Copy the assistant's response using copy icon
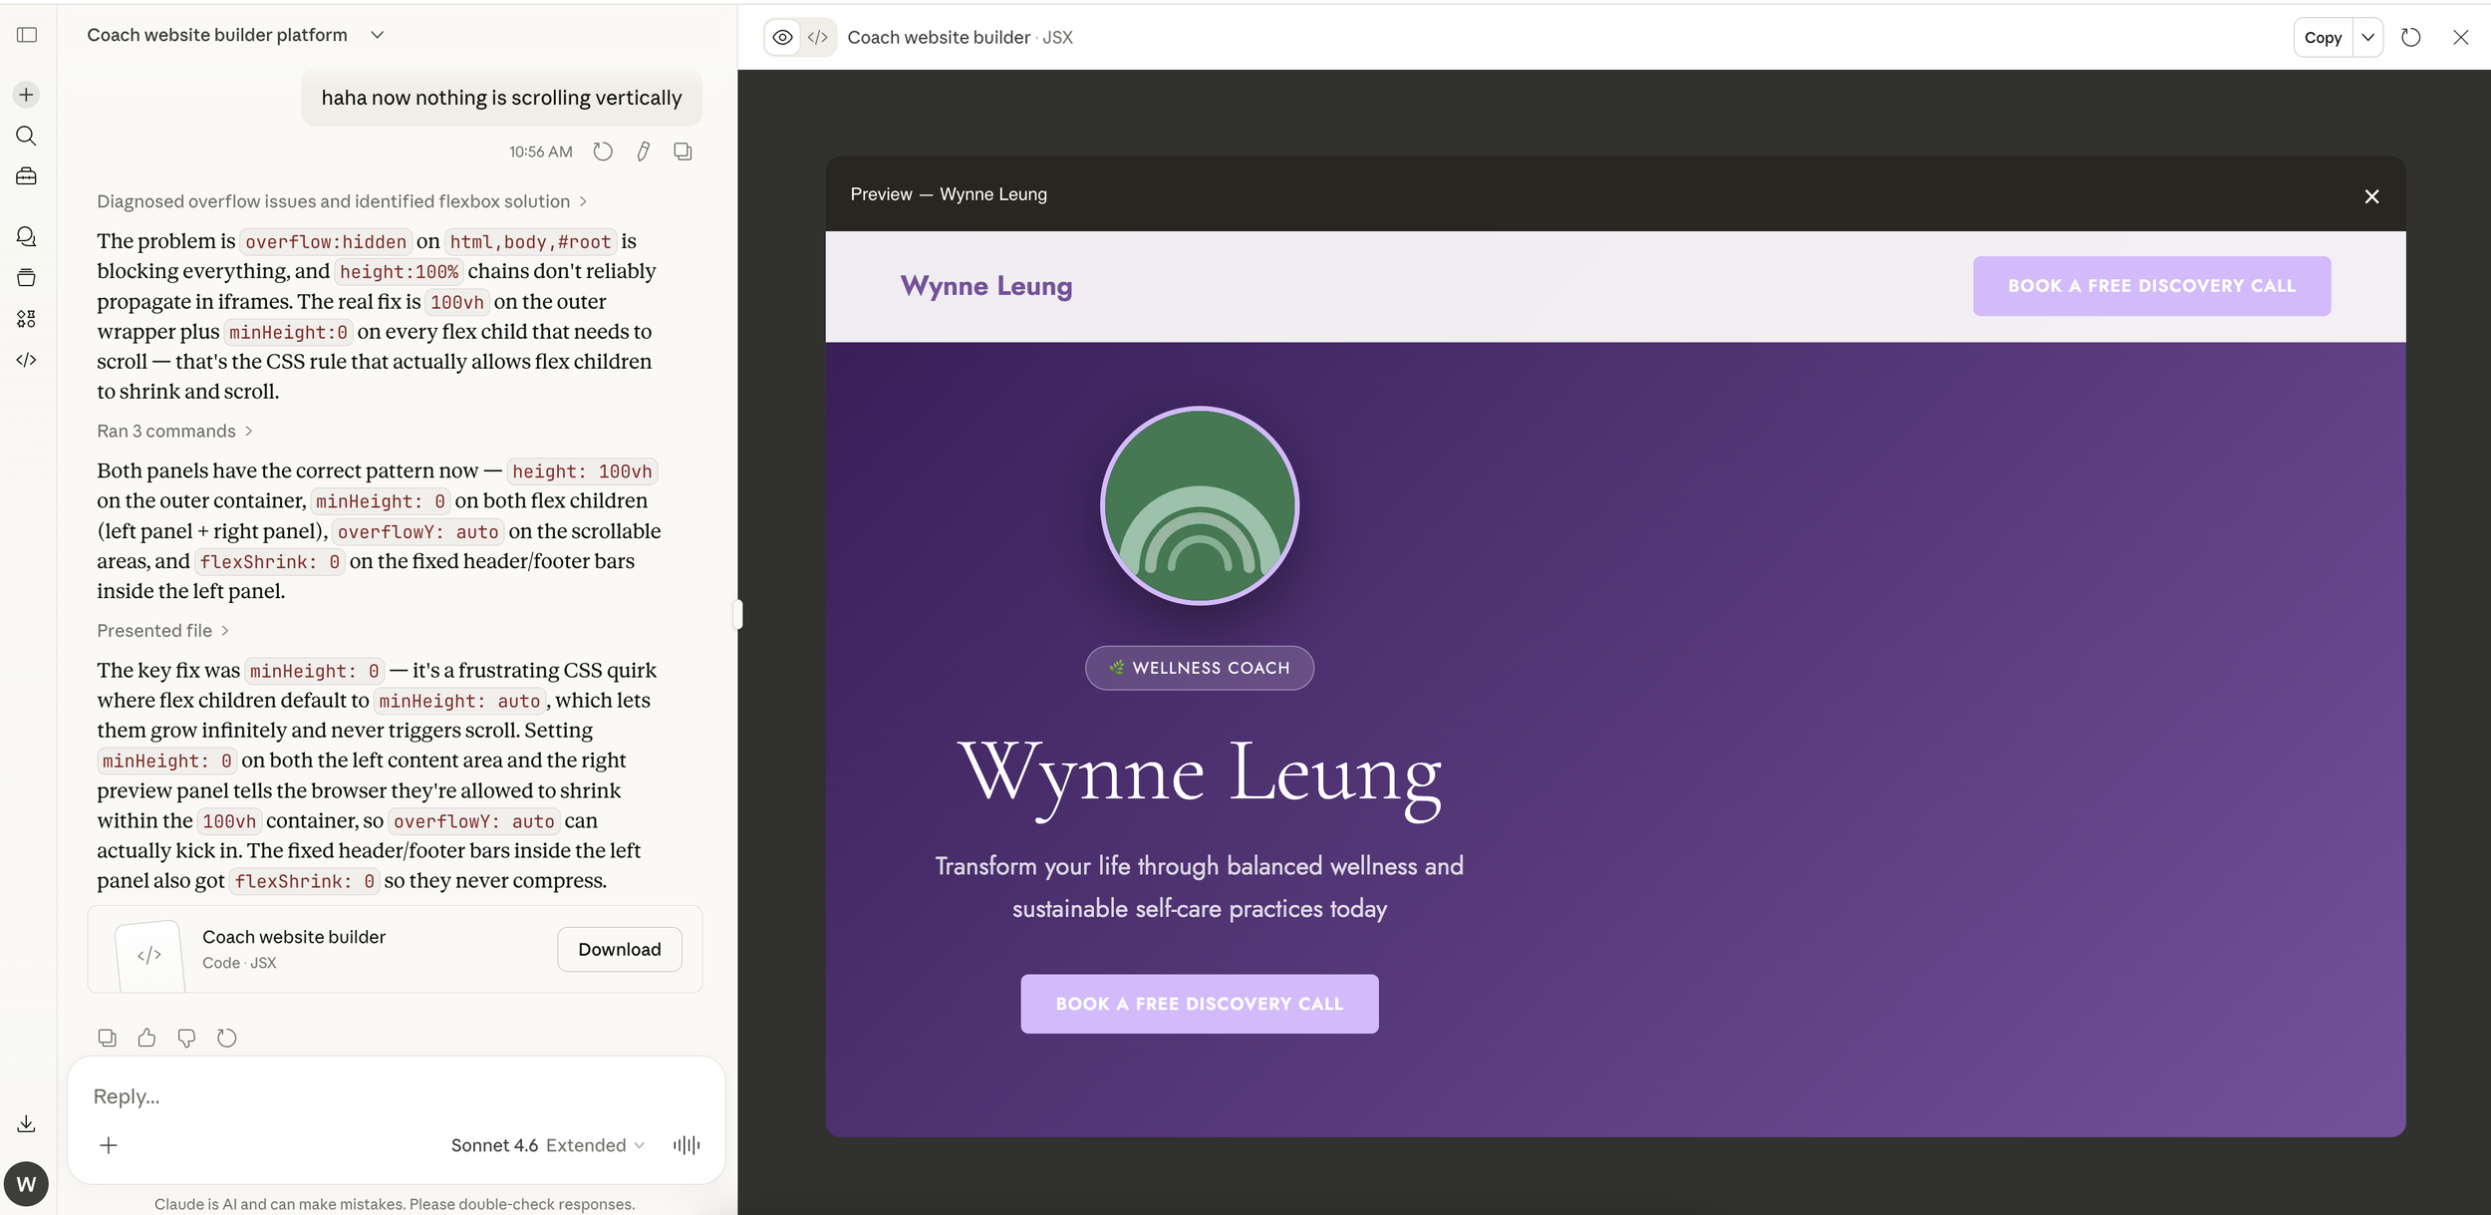This screenshot has width=2491, height=1215. click(107, 1038)
